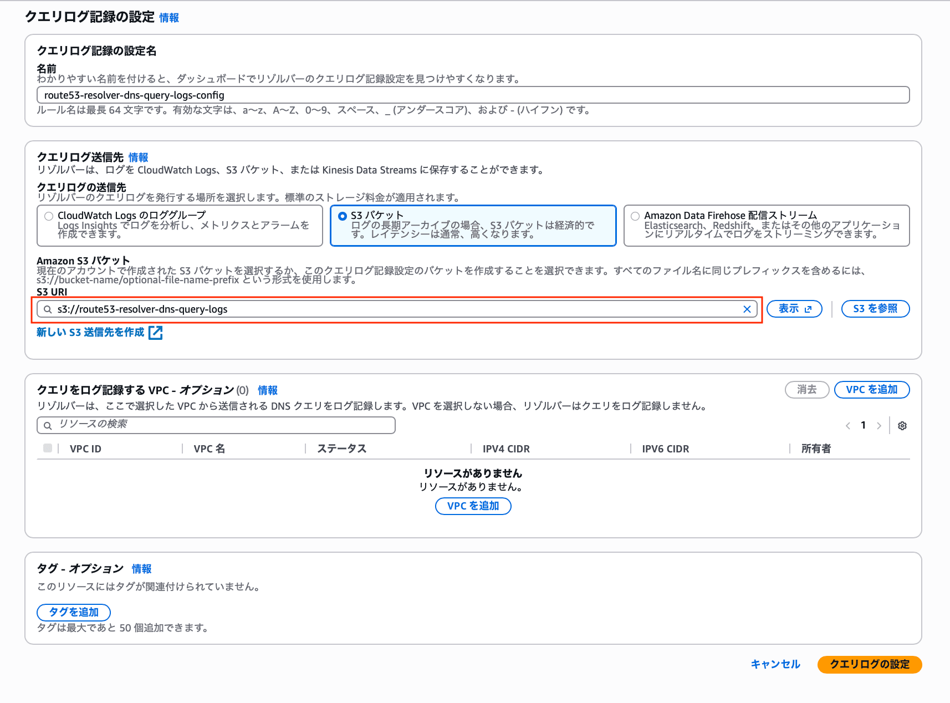Click the 消去 button in VPC section
This screenshot has height=703, width=950.
coord(807,390)
